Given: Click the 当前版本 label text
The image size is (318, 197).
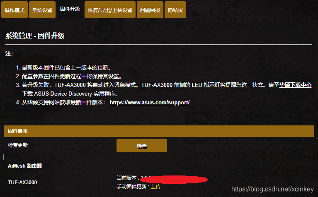Looking at the screenshot, I should pyautogui.click(x=126, y=178).
